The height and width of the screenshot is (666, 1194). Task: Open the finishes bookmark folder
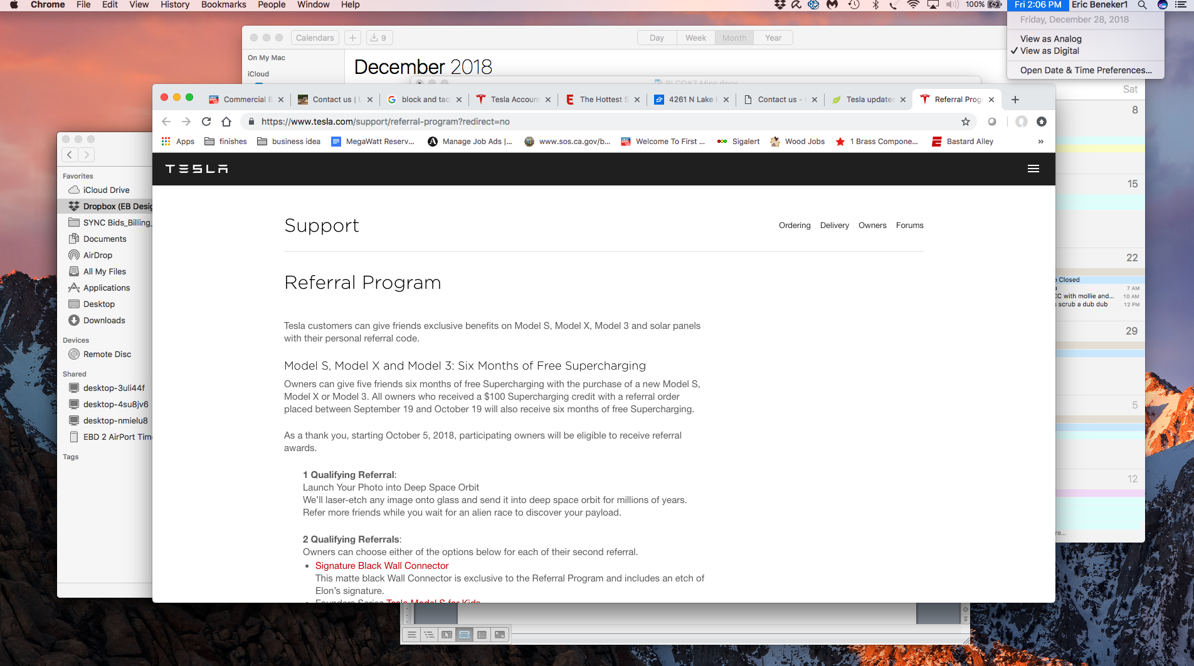(226, 142)
